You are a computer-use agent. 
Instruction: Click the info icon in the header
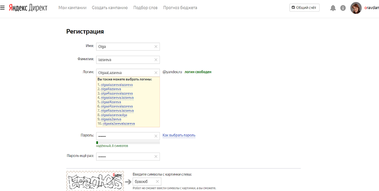(x=343, y=8)
